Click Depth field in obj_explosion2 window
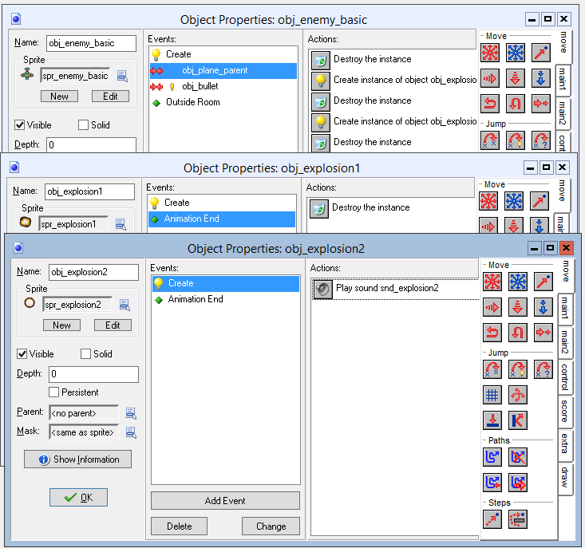This screenshot has height=548, width=585. [x=93, y=374]
